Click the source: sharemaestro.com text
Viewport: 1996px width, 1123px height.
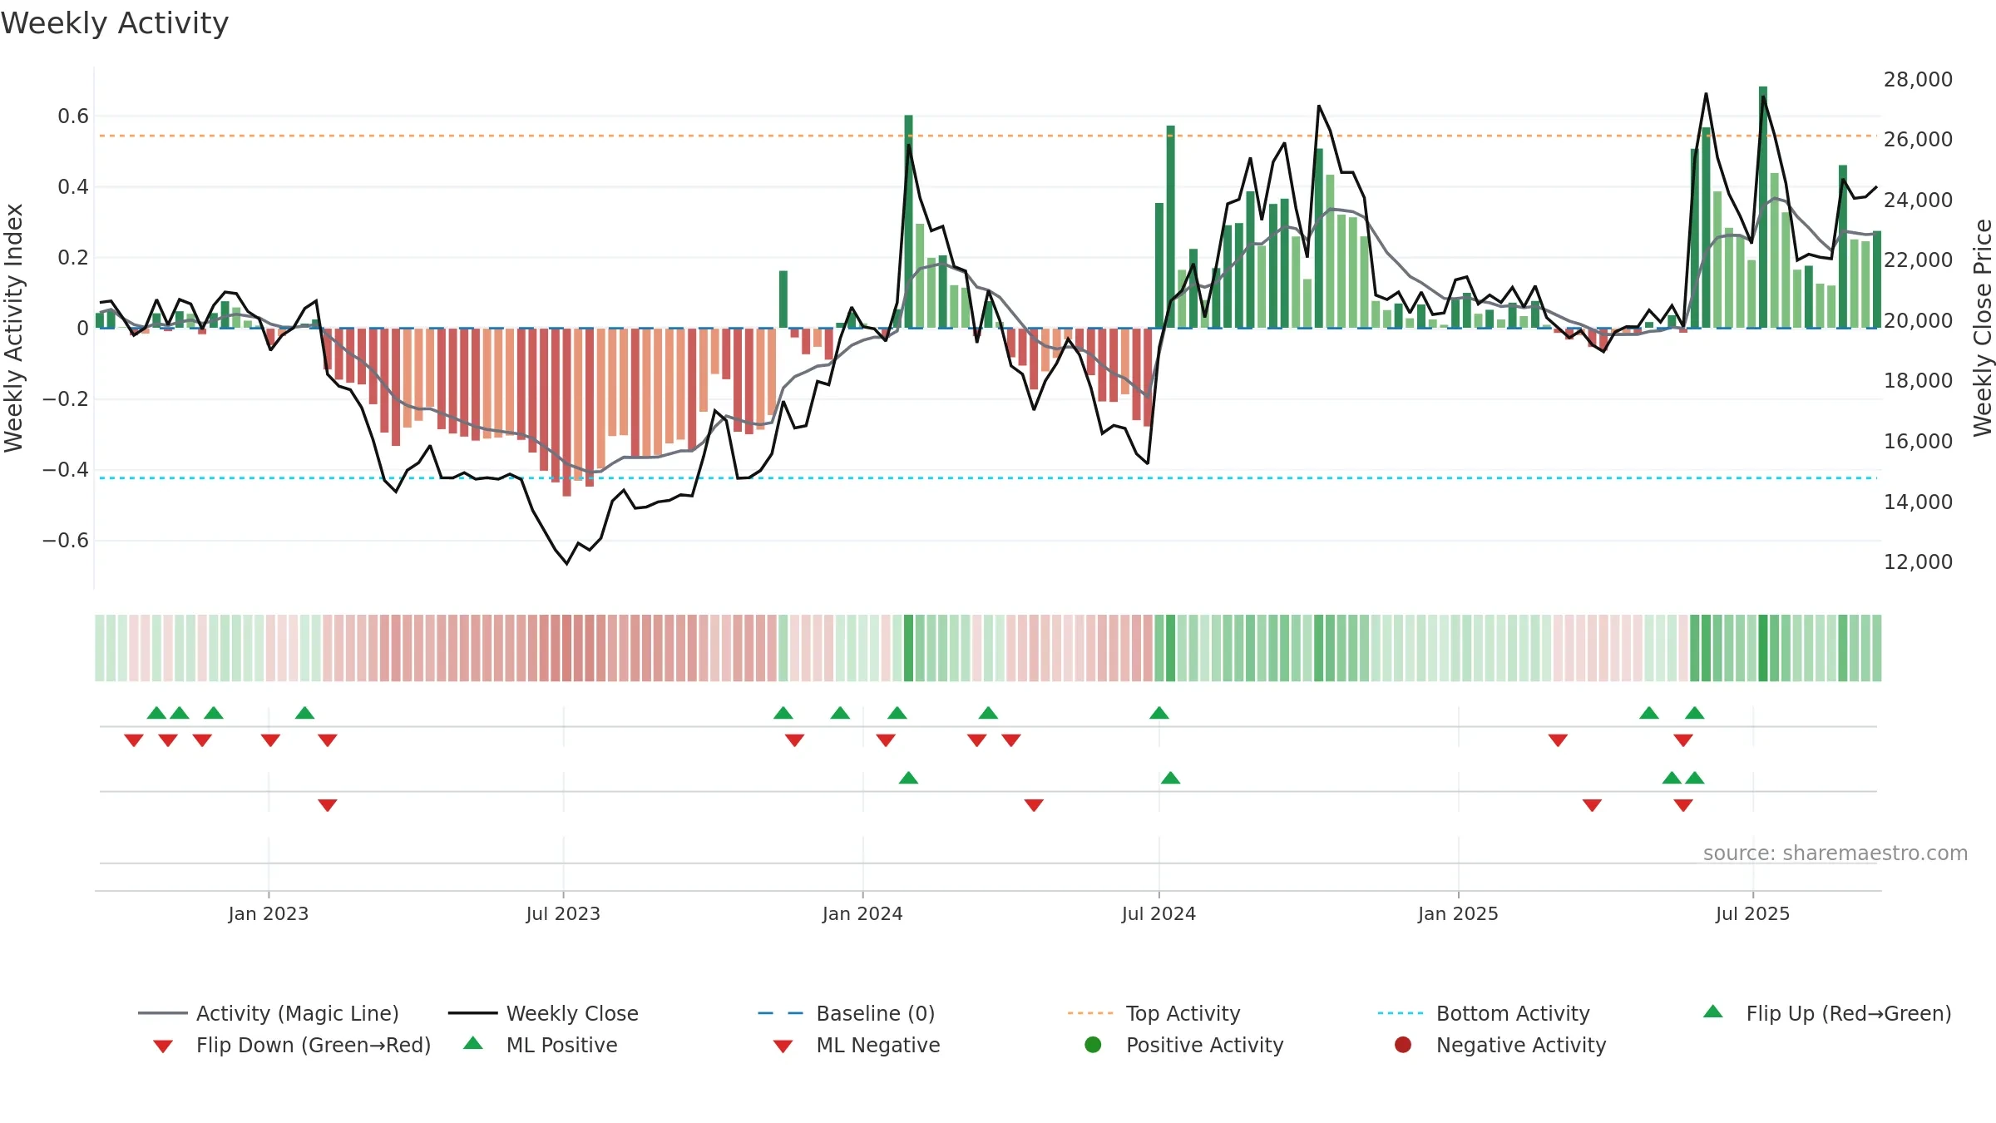[x=1835, y=853]
